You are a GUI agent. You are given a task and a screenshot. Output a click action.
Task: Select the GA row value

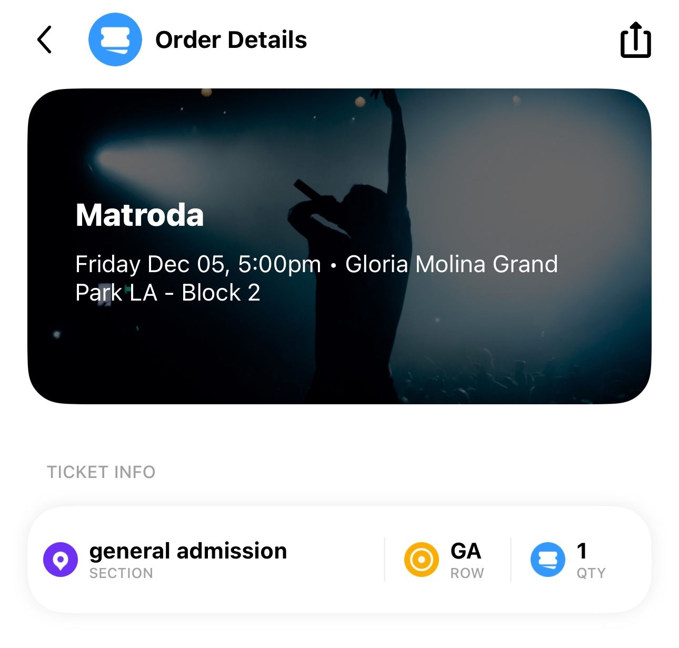coord(465,551)
